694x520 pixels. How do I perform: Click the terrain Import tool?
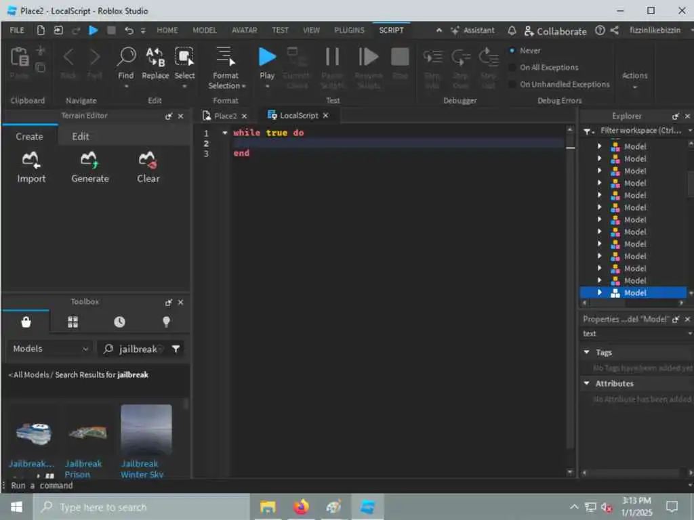31,168
